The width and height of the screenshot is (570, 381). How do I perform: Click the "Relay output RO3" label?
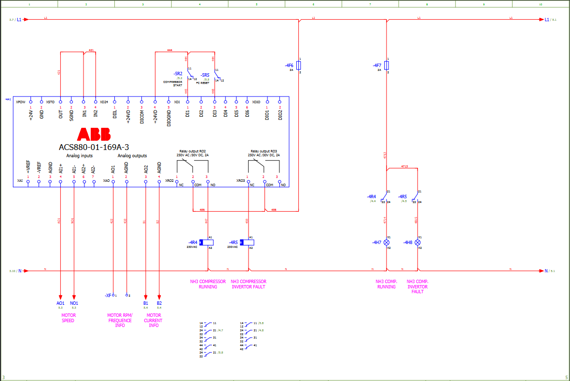point(264,151)
